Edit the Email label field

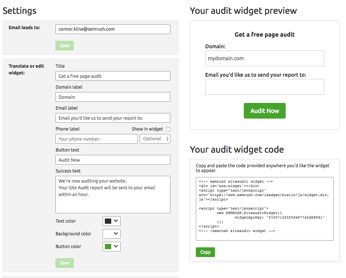point(113,118)
